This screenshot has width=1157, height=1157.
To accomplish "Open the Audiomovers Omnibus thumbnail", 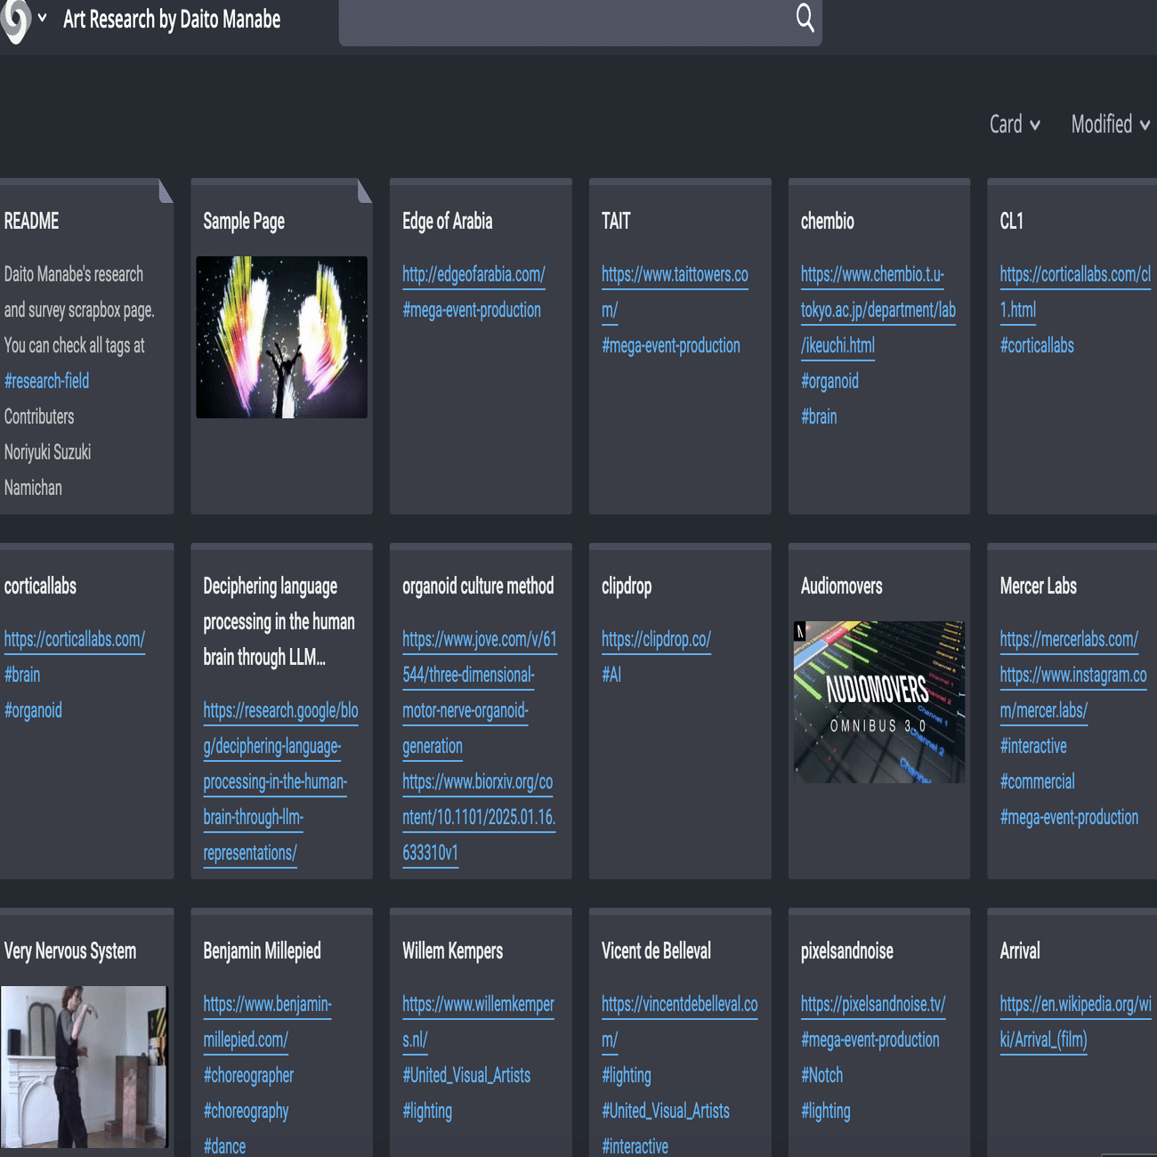I will pyautogui.click(x=879, y=702).
